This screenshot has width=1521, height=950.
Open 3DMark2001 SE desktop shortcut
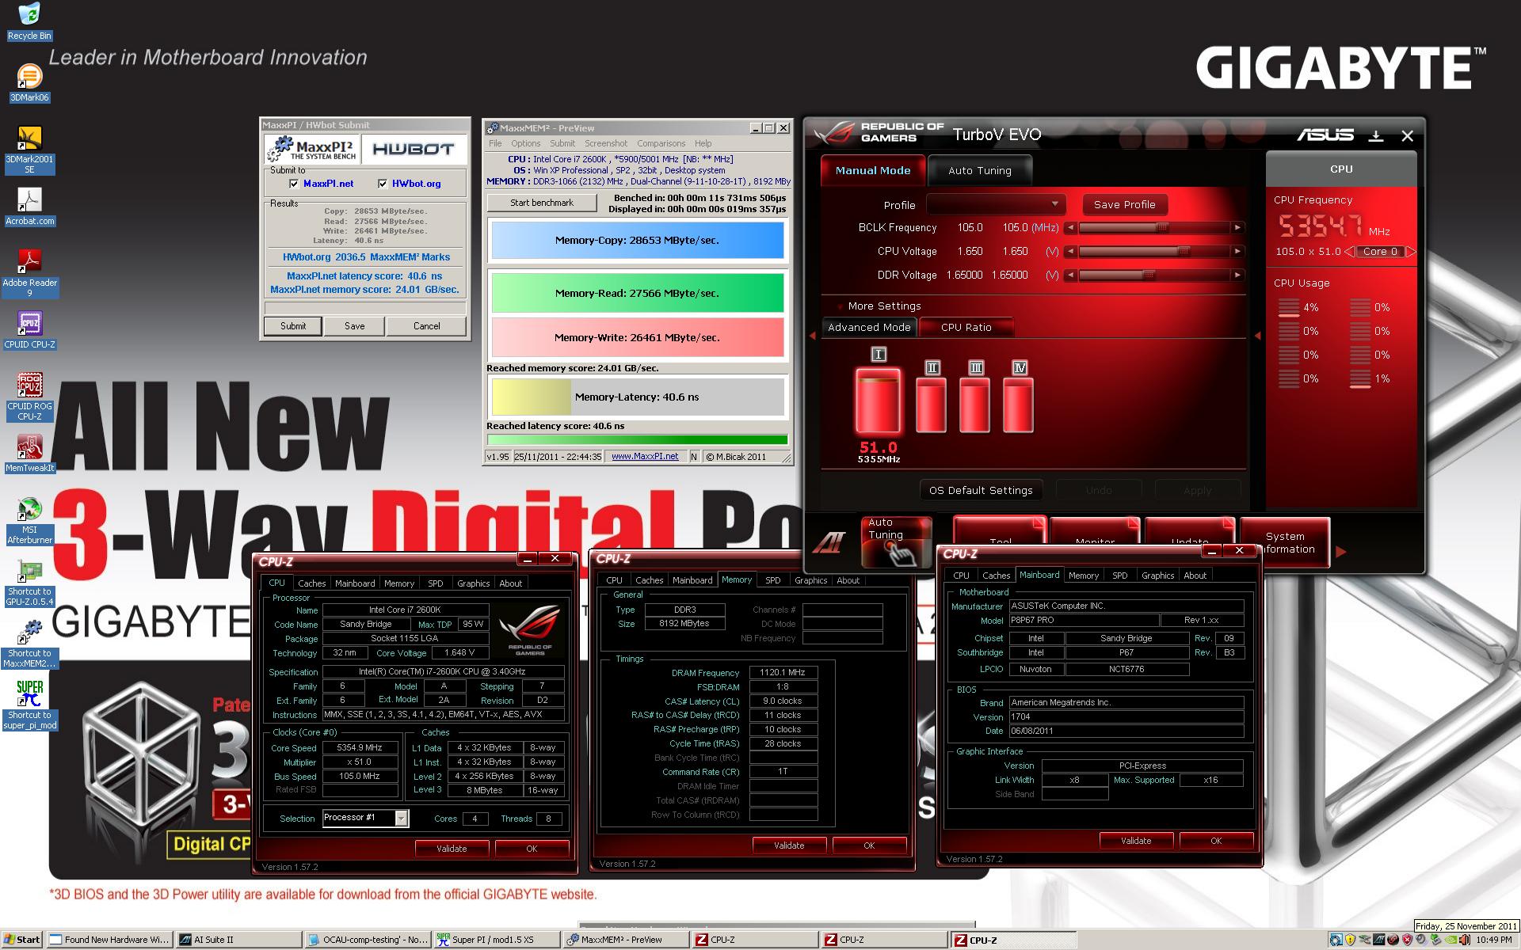29,150
